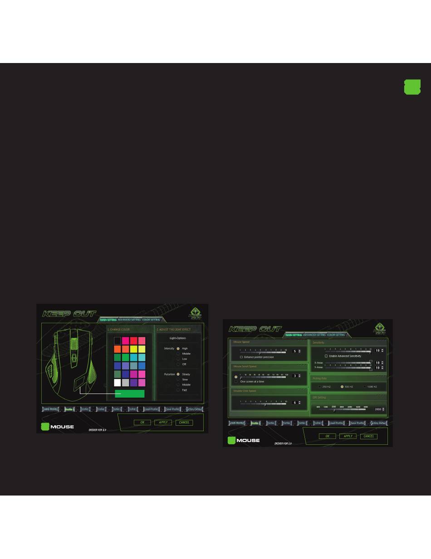Click OK in the mouse speed window
This screenshot has height=559, width=431.
[328, 436]
